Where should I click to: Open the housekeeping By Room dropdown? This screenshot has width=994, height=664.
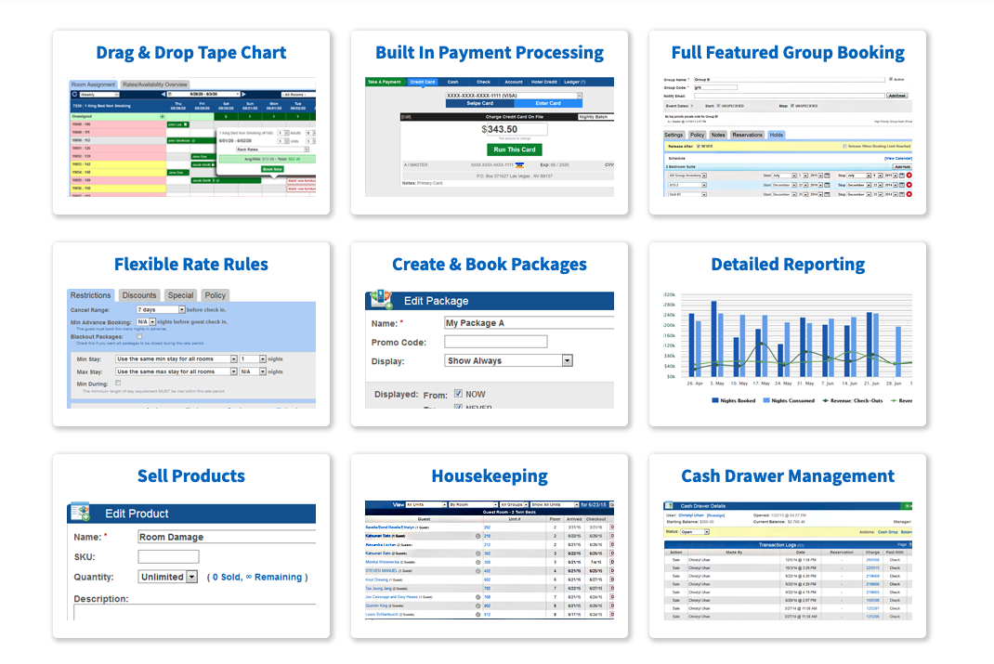click(474, 505)
